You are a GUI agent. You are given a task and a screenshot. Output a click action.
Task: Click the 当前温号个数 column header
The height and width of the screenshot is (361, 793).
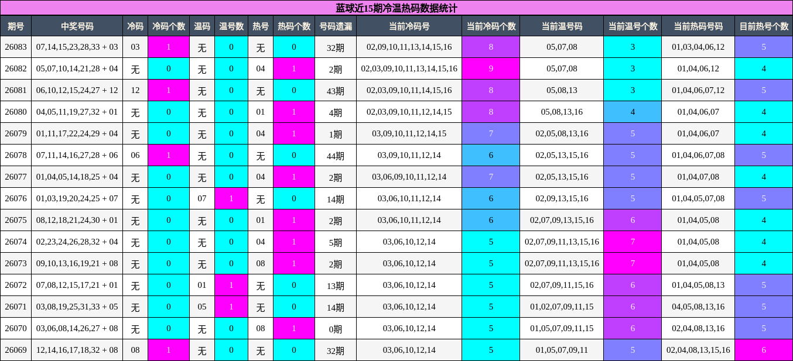point(633,26)
